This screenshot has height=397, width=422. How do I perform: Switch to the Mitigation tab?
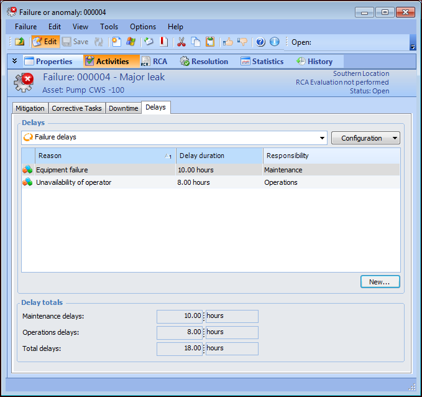(x=30, y=108)
